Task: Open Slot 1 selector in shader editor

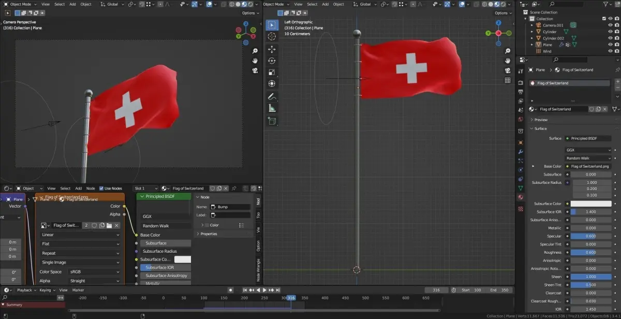Action: [145, 189]
